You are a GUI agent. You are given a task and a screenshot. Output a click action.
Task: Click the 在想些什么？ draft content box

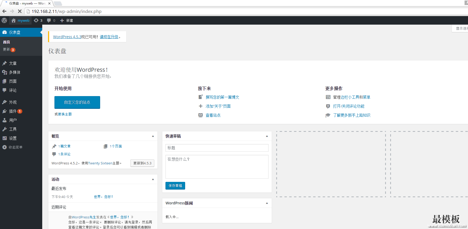(x=217, y=167)
